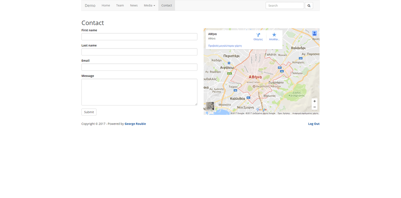The height and width of the screenshot is (198, 401).
Task: Click the user account icon on map
Action: click(314, 34)
